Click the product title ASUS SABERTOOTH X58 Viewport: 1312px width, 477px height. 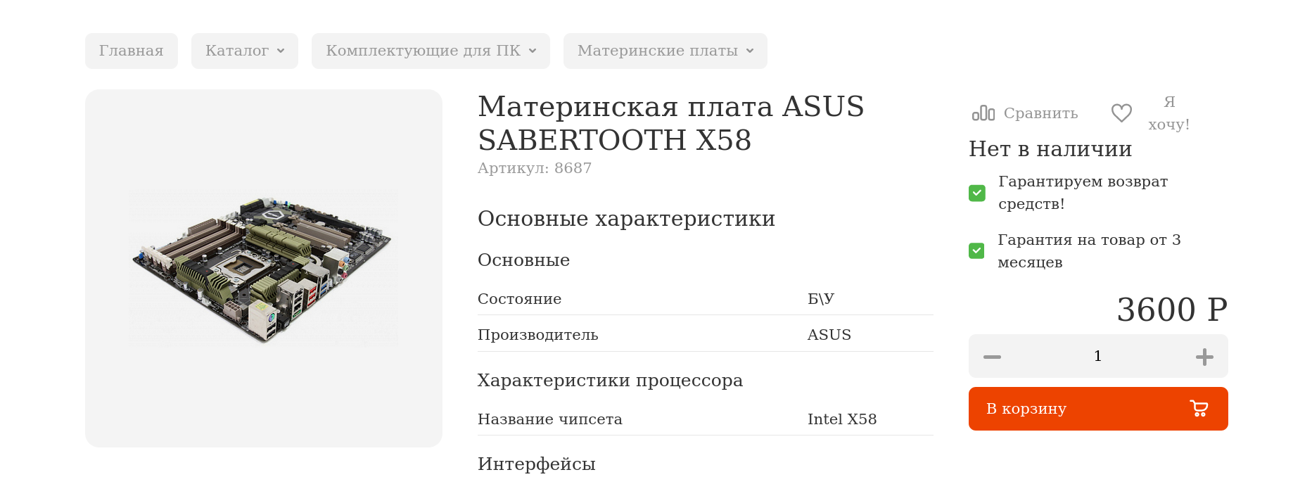point(671,123)
